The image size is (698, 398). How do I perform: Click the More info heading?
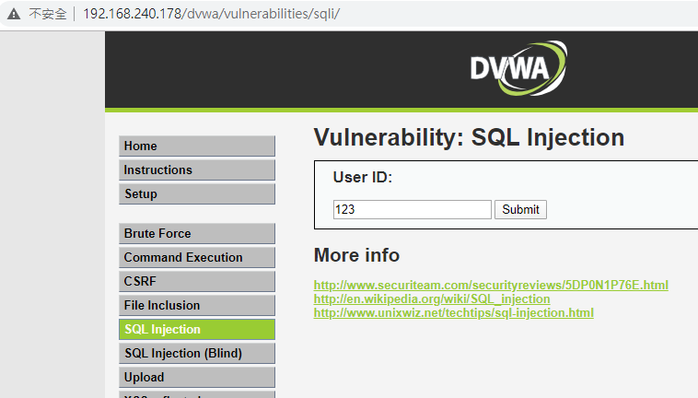tap(356, 255)
